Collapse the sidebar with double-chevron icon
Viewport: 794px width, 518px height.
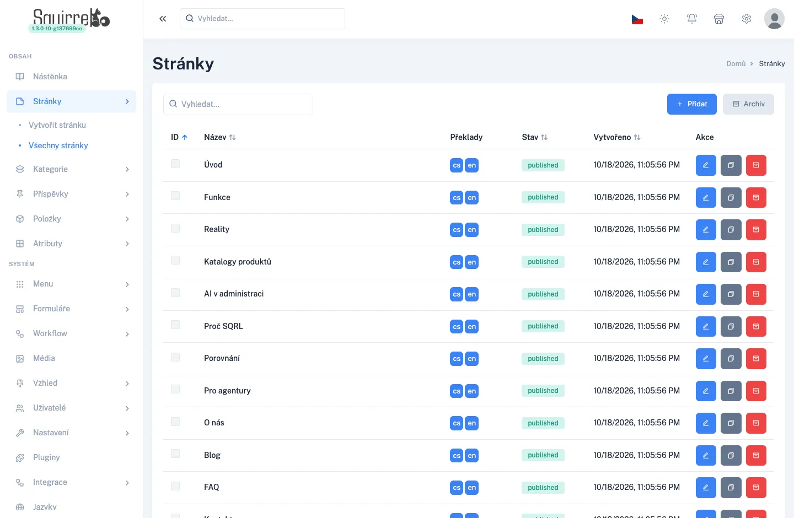pyautogui.click(x=163, y=19)
